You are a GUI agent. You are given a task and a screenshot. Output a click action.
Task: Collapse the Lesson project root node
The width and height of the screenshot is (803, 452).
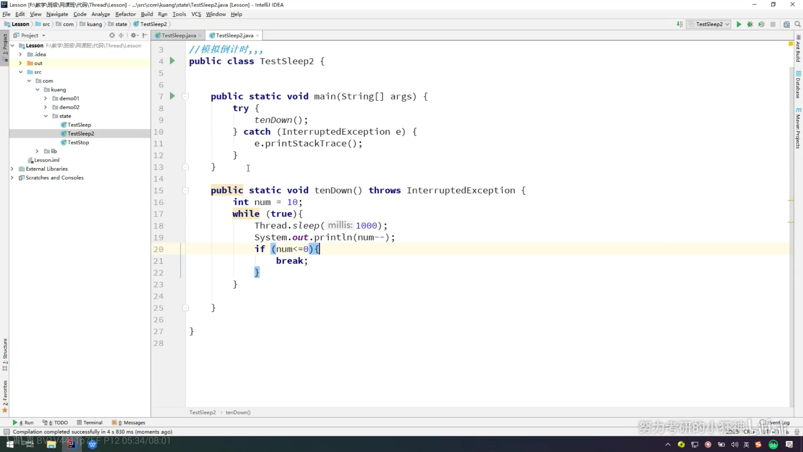pos(13,46)
